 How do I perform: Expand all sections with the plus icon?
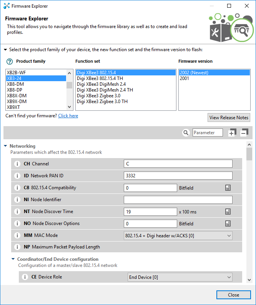coord(232,132)
